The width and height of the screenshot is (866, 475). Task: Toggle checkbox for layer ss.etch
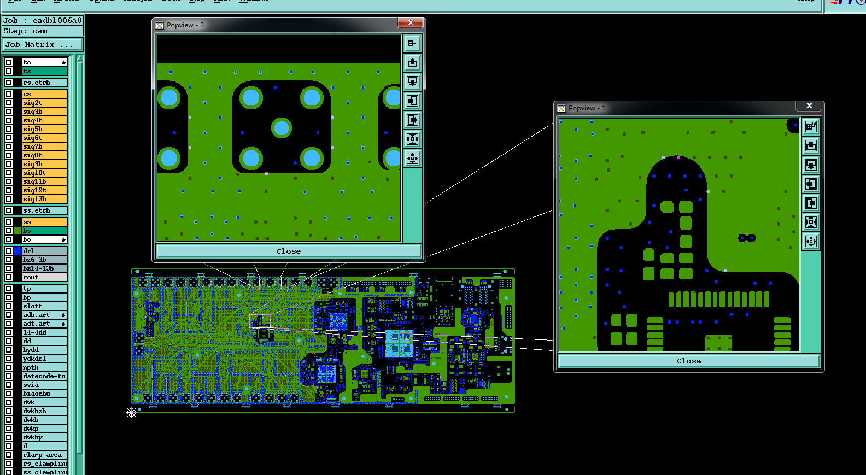pyautogui.click(x=9, y=210)
